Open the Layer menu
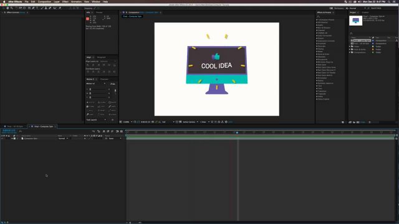This screenshot has width=399, height=224. (x=57, y=1)
